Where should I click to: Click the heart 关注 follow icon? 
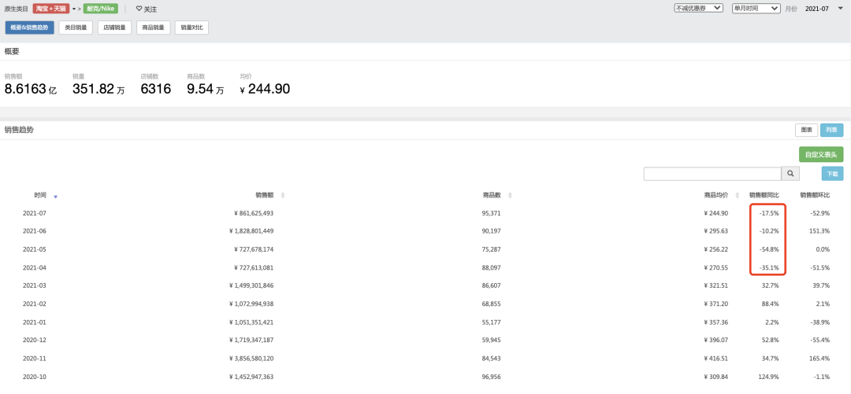(139, 9)
